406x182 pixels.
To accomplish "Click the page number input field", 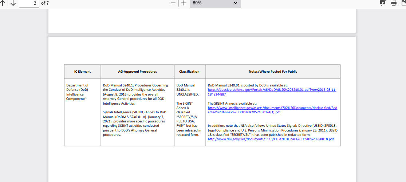I will click(x=29, y=3).
